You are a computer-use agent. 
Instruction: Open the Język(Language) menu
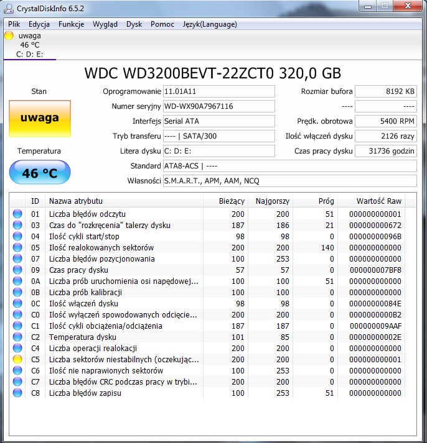[210, 24]
